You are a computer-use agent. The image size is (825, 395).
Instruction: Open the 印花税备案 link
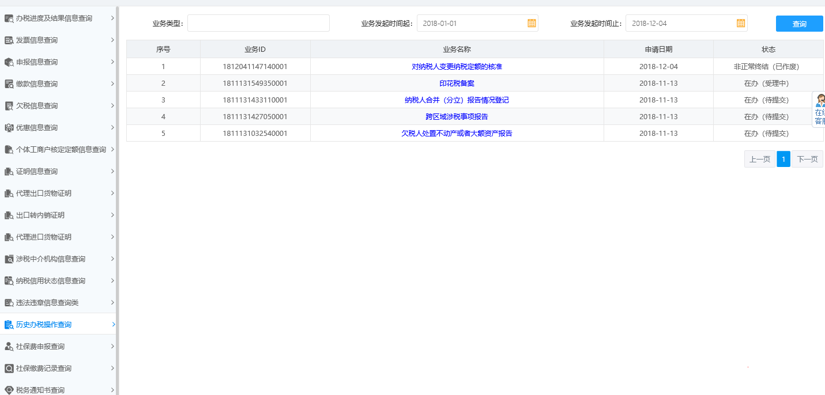457,83
